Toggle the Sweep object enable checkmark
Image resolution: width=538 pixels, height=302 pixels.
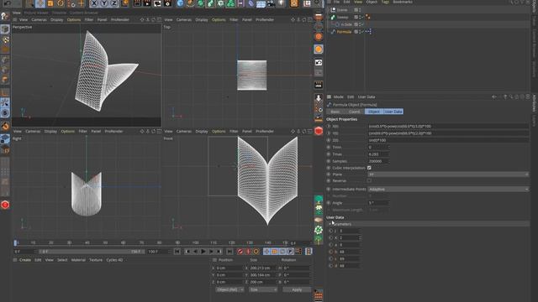tap(363, 17)
